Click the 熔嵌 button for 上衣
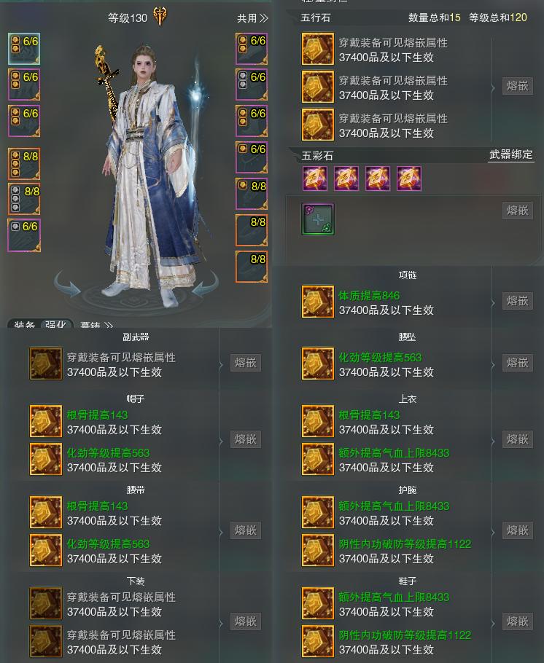The width and height of the screenshot is (544, 663). [517, 439]
